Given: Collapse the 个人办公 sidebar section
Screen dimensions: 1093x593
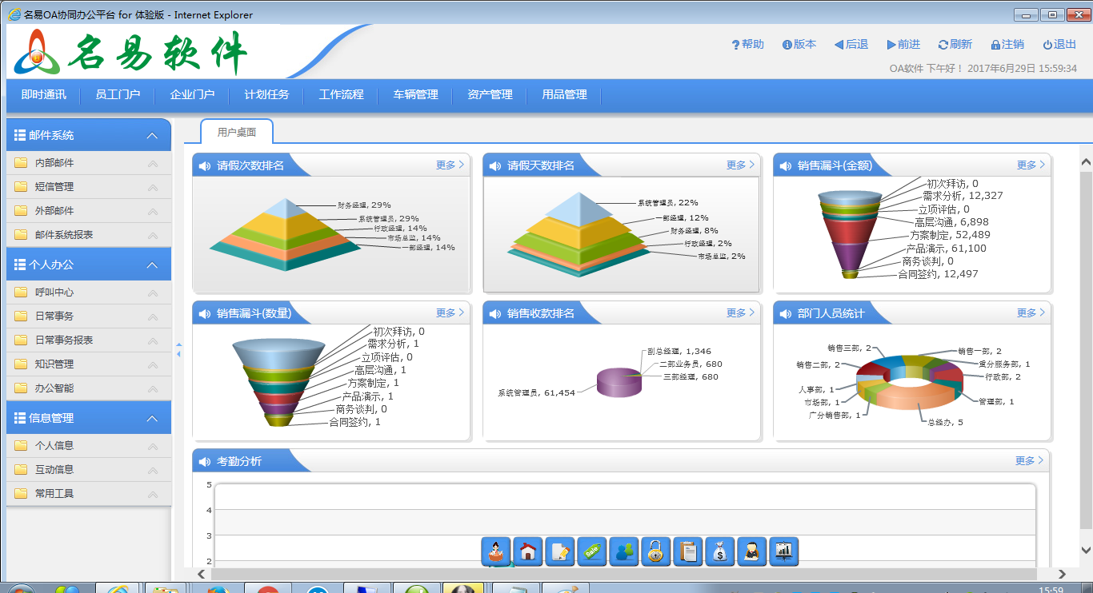Looking at the screenshot, I should tap(152, 265).
